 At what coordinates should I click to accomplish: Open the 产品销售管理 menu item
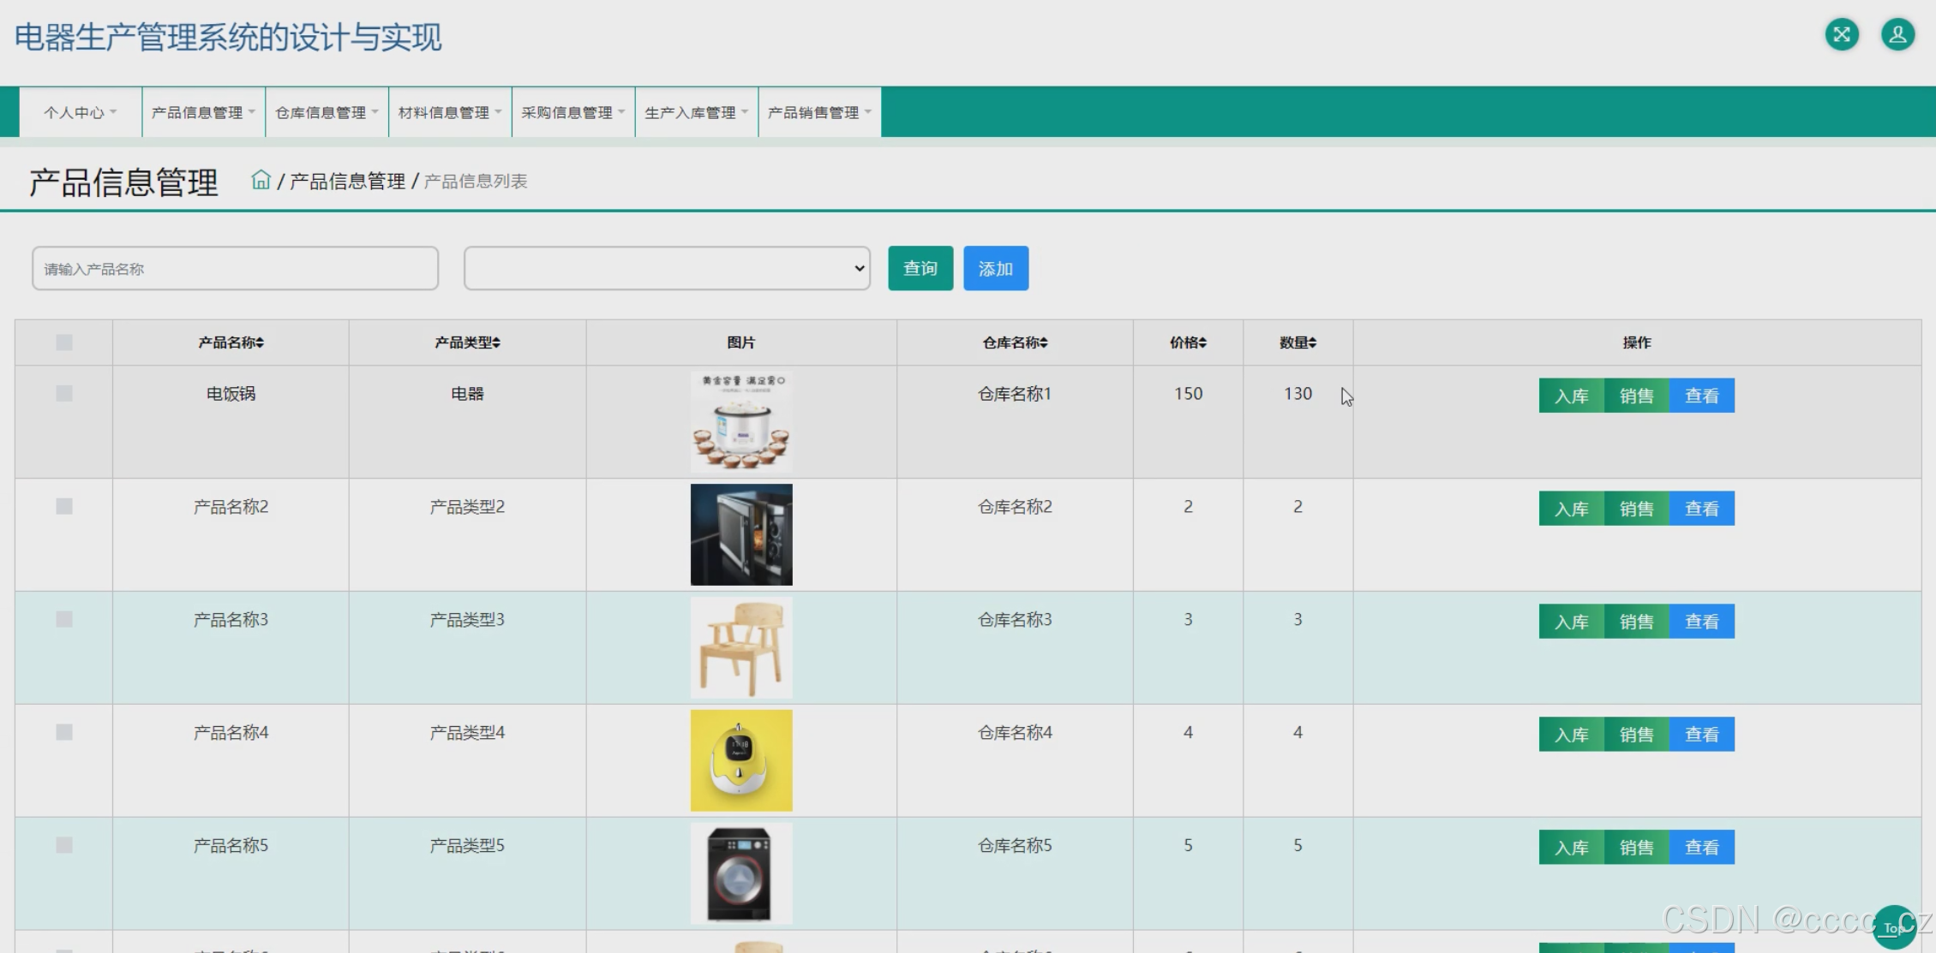pos(819,112)
